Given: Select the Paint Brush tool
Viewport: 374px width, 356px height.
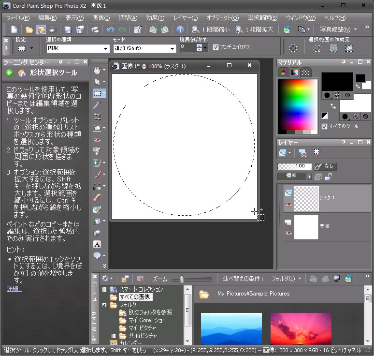Looking at the screenshot, I should [x=97, y=175].
